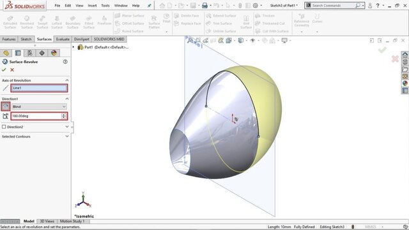This screenshot has height=230, width=409.
Task: Open the Help menu
Action: [x=135, y=6]
